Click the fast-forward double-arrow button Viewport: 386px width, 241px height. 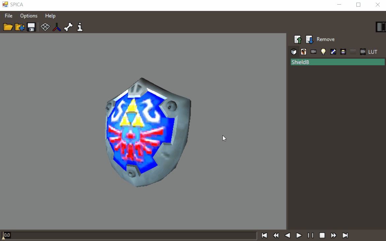click(334, 235)
